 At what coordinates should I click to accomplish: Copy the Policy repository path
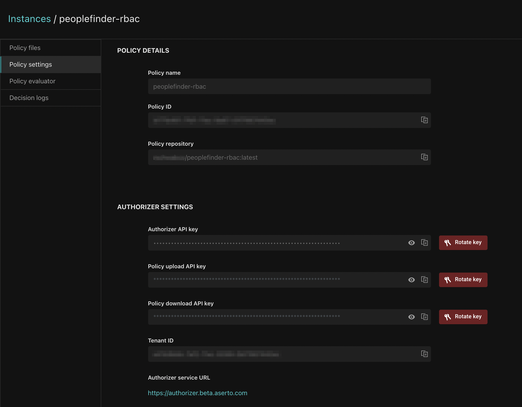(424, 157)
